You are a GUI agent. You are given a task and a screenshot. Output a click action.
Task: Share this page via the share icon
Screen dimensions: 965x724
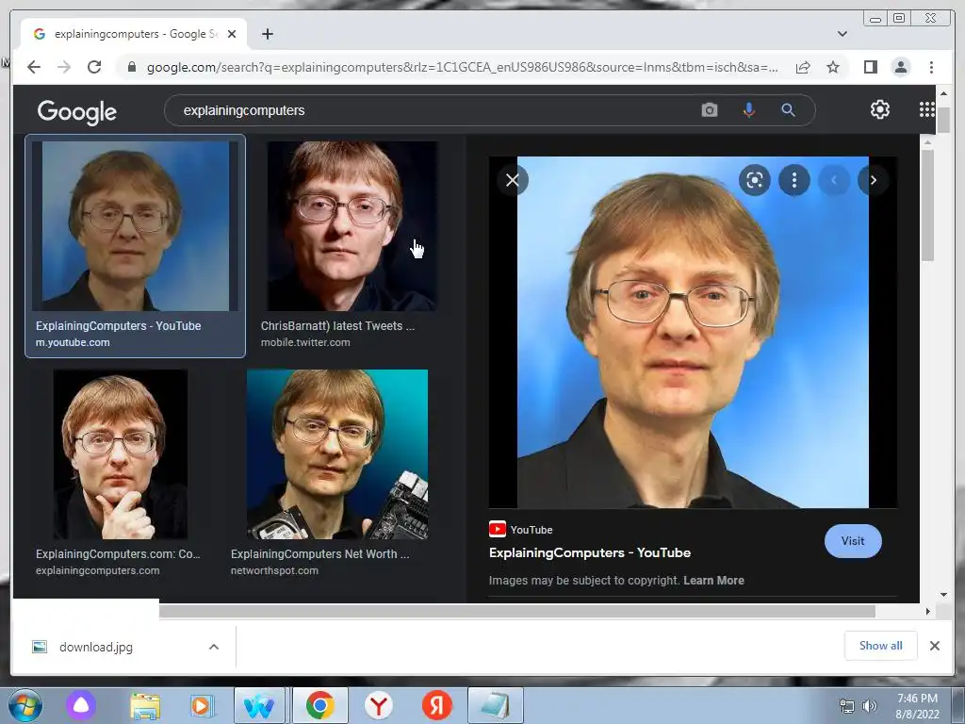803,67
